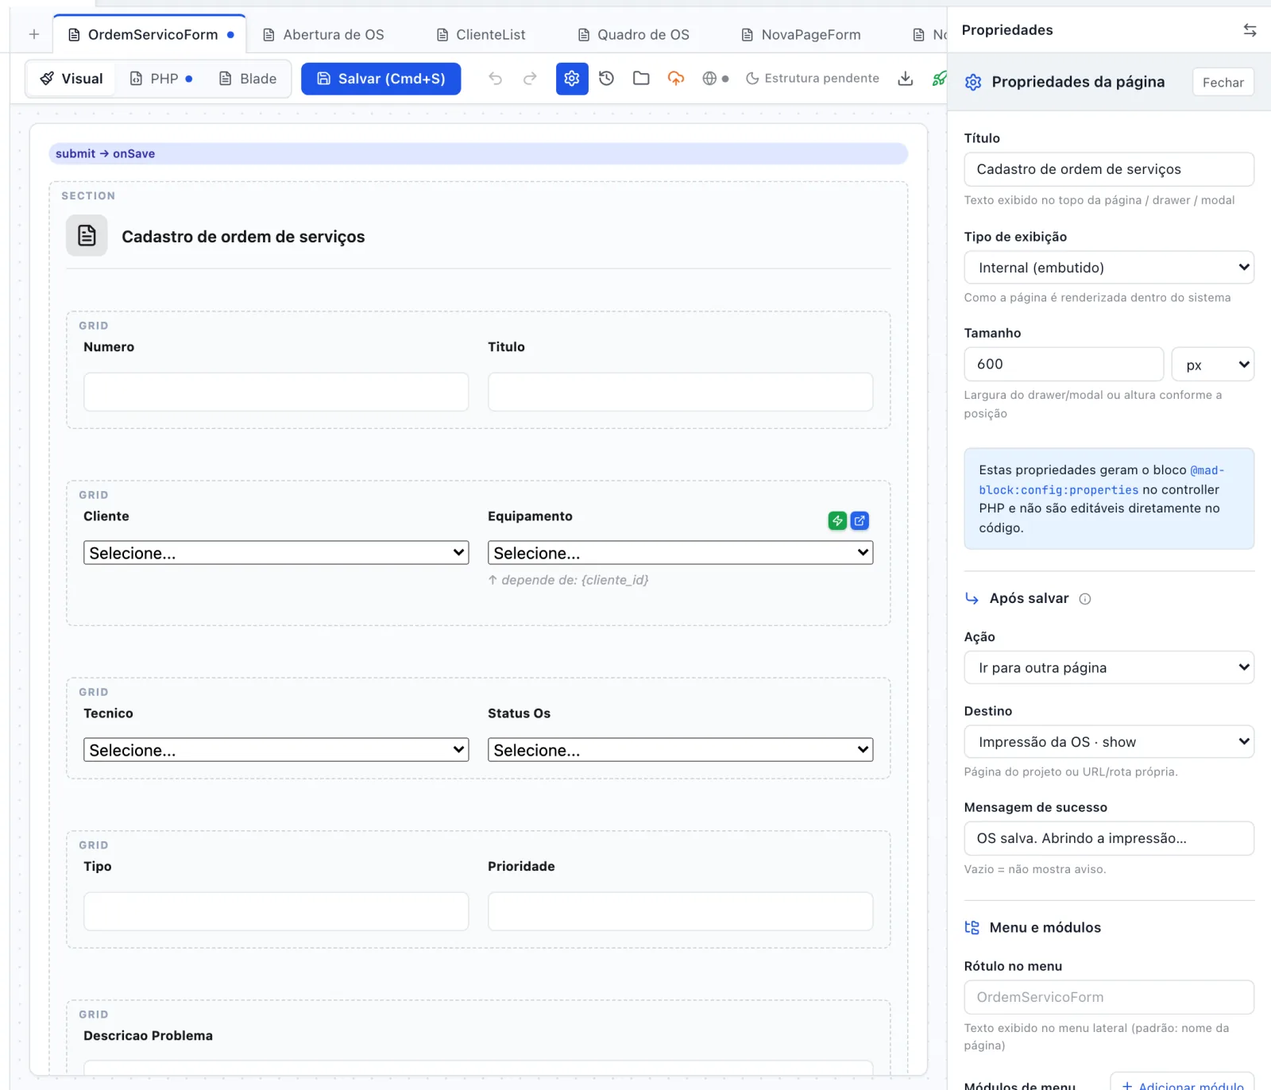Click the Salvar (Cmd+S) button

[x=381, y=79]
